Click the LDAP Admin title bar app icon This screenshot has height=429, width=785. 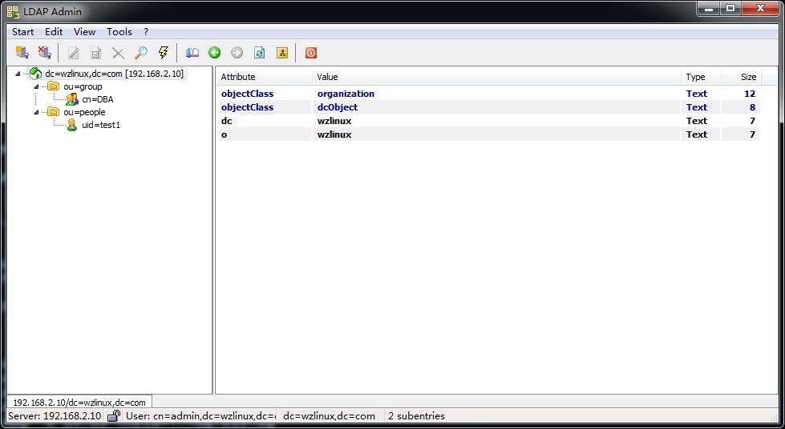pyautogui.click(x=13, y=11)
